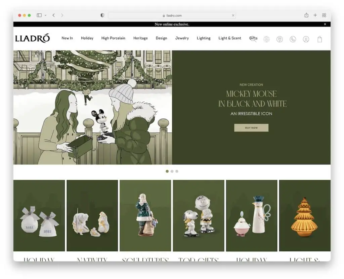The width and height of the screenshot is (344, 279).
Task: Click the lladro.com address bar
Action: point(172,15)
